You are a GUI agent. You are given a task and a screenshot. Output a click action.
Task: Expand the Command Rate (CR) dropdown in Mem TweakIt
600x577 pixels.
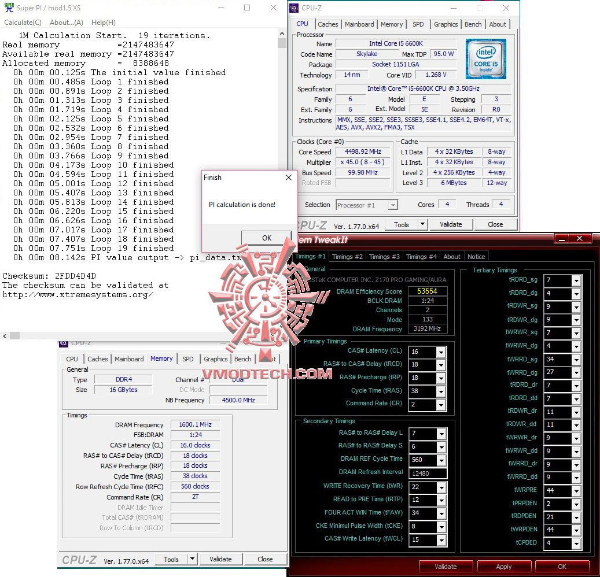[x=441, y=405]
